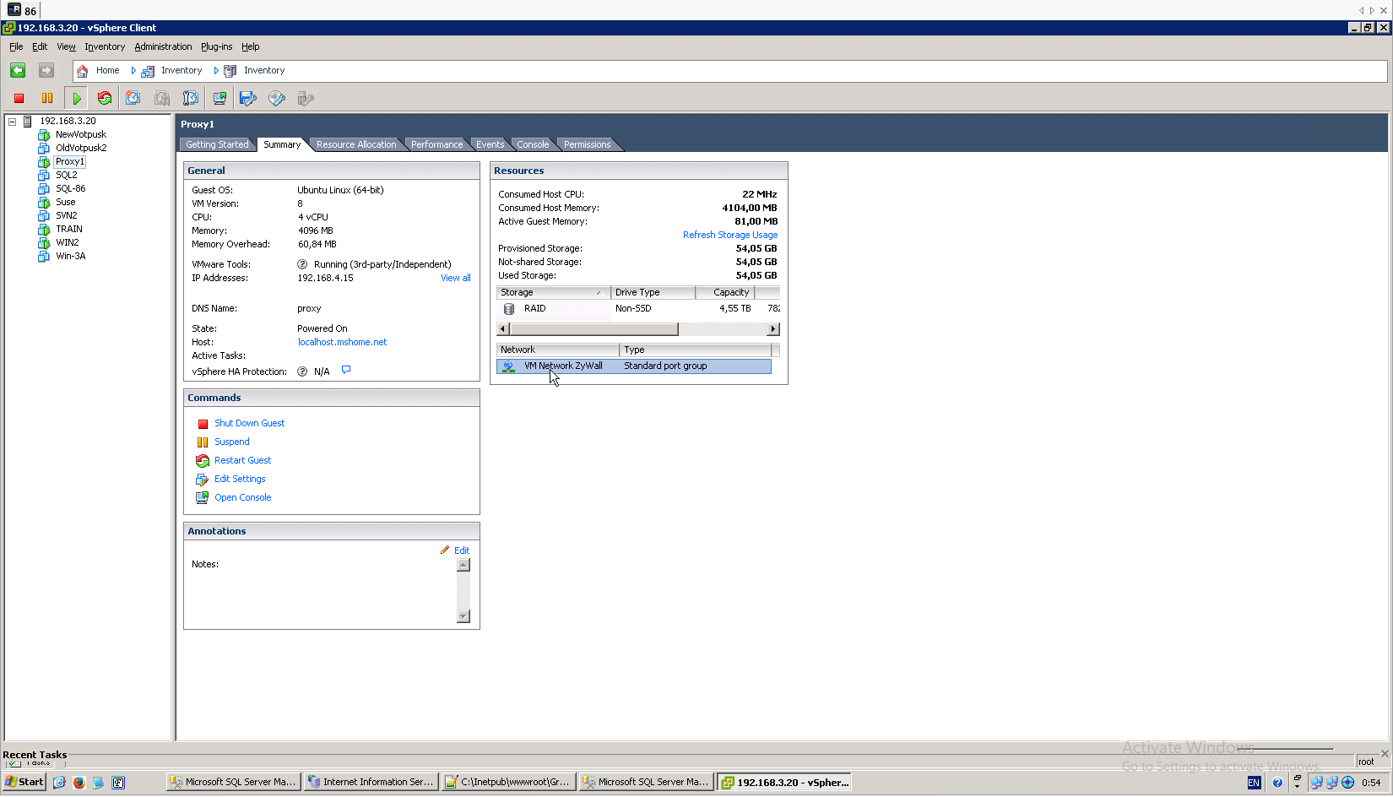The width and height of the screenshot is (1393, 797).
Task: Select the SQL-86 virtual machine
Action: pyautogui.click(x=70, y=189)
